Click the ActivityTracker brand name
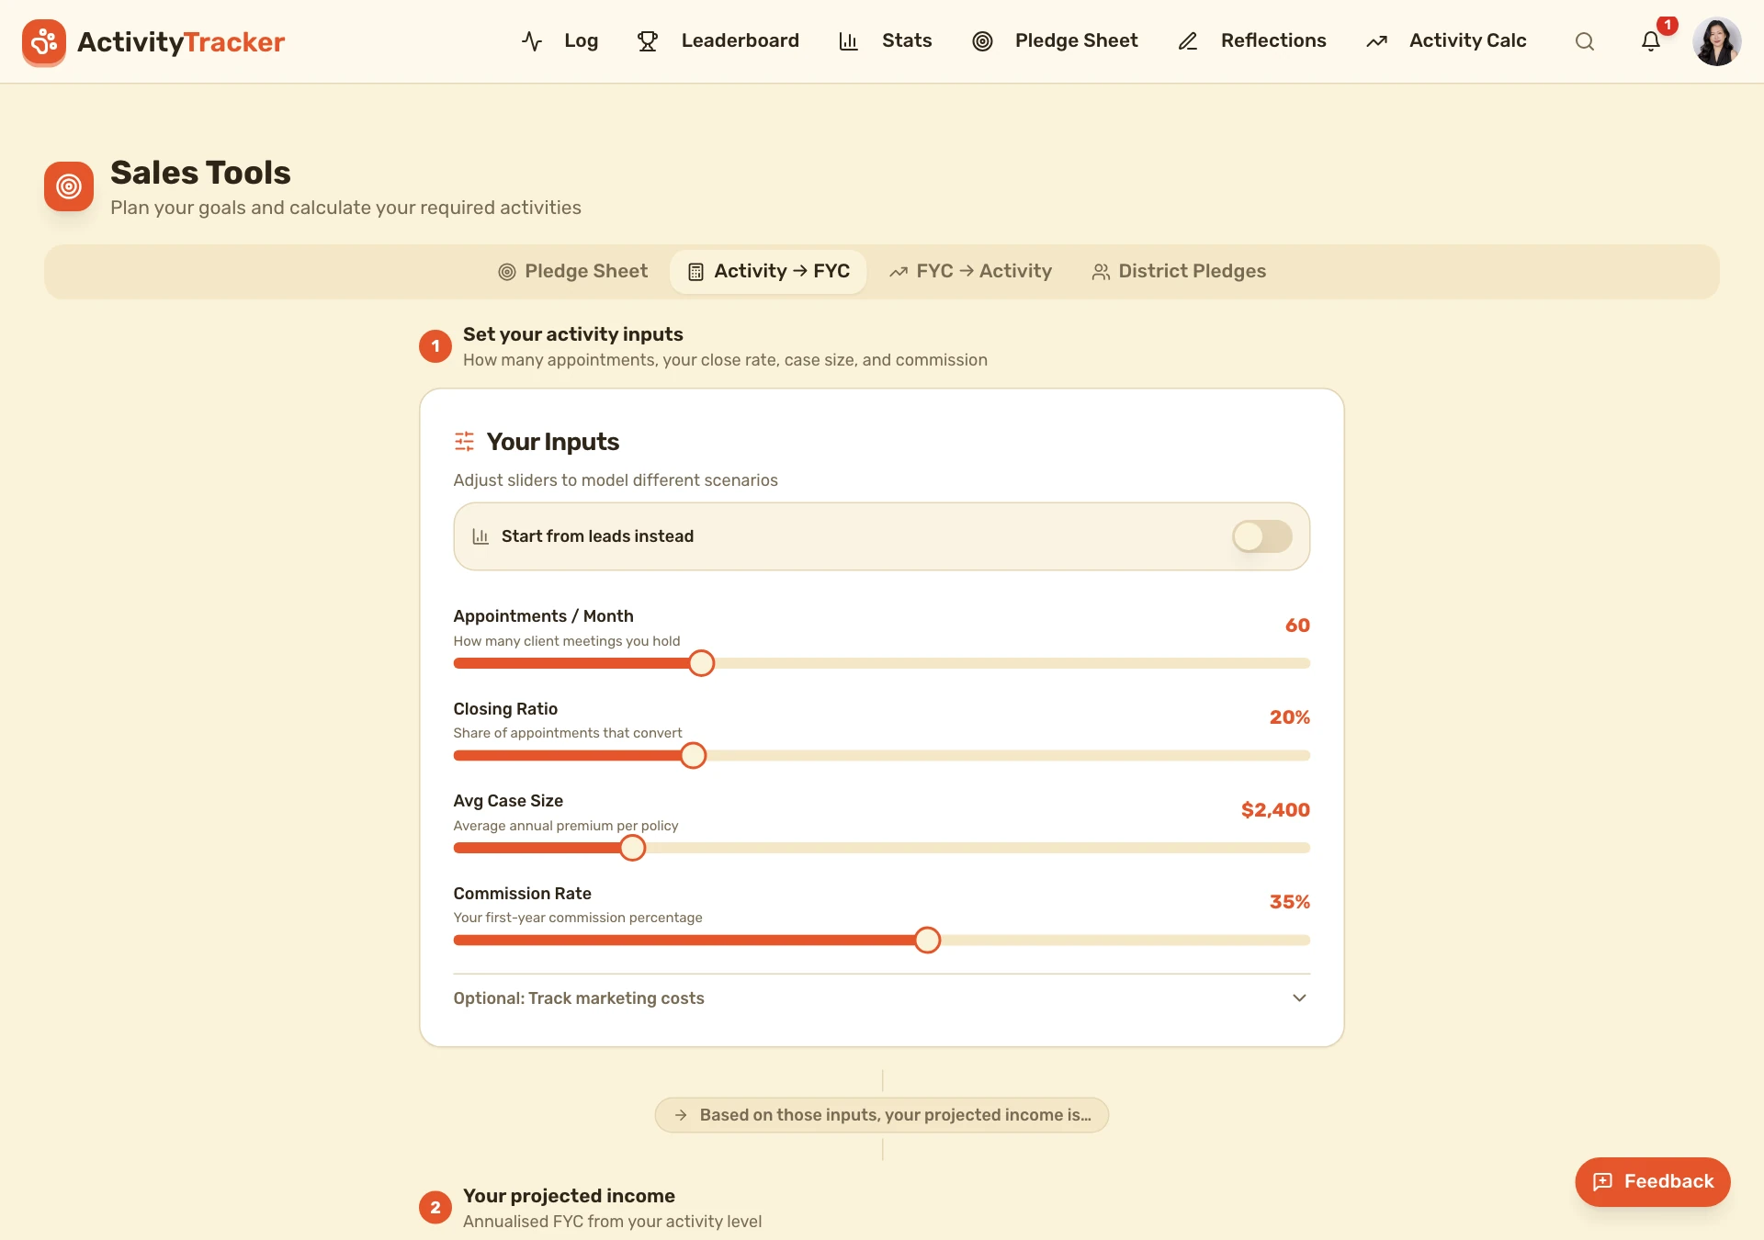Image resolution: width=1764 pixels, height=1240 pixels. 181,41
